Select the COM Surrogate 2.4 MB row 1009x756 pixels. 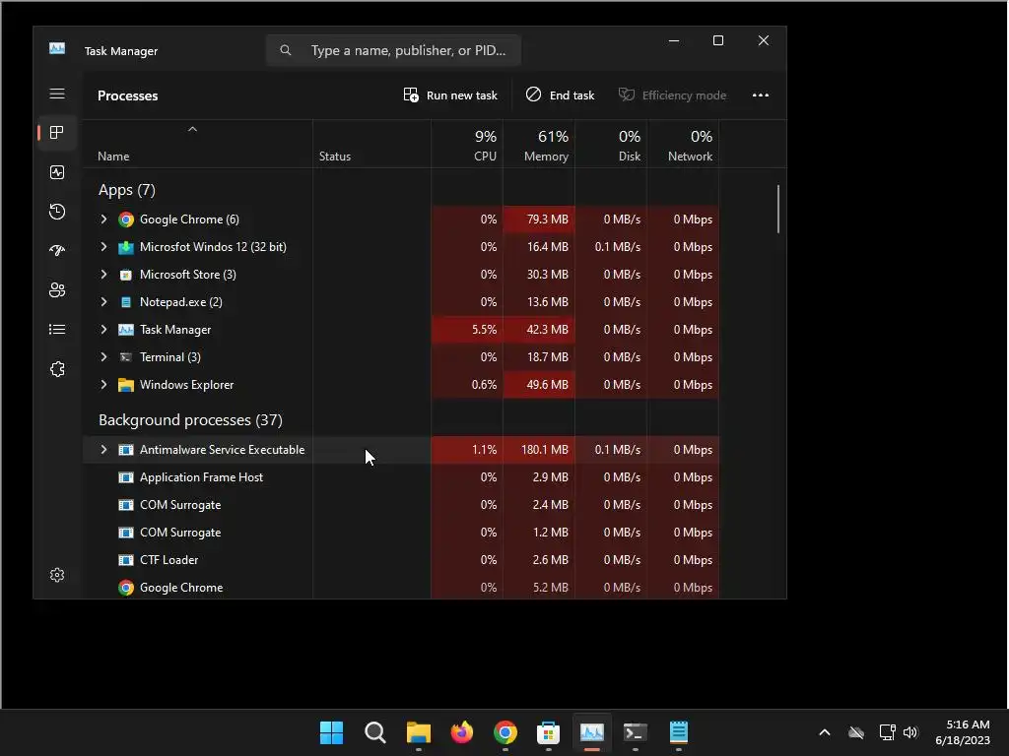[401, 505]
